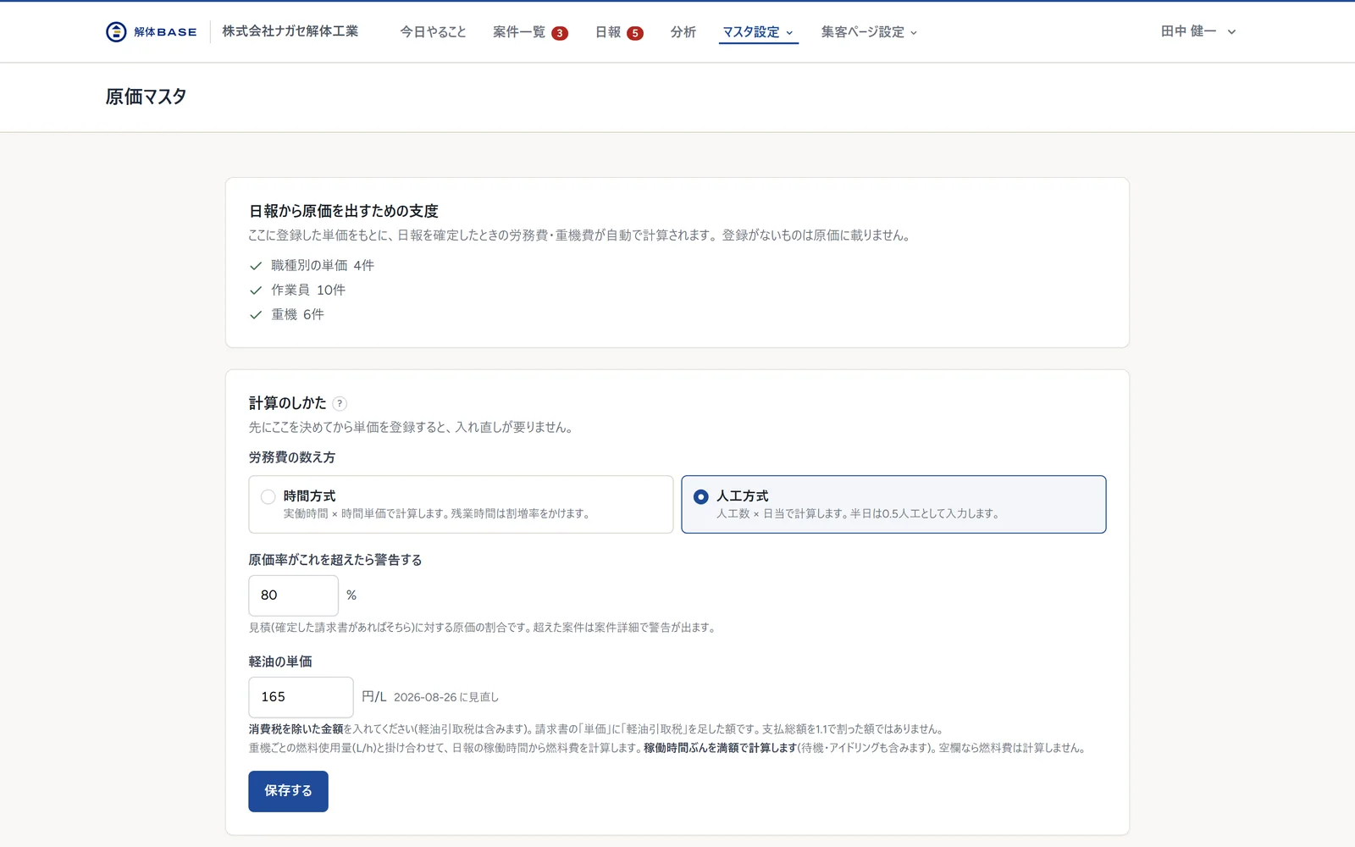This screenshot has height=847, width=1355.
Task: Open the 日報 page
Action: (x=608, y=32)
